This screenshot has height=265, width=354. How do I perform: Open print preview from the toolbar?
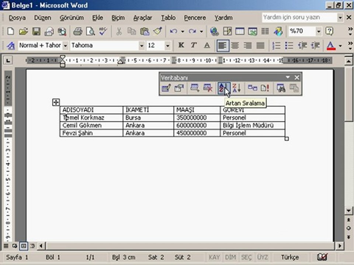pyautogui.click(x=90, y=31)
